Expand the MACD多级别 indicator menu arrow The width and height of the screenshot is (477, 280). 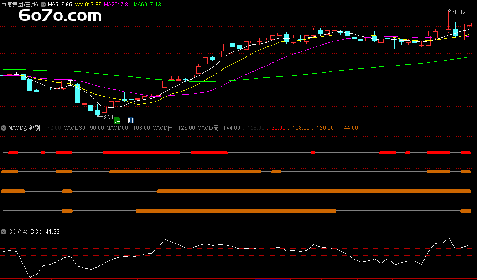click(4, 128)
